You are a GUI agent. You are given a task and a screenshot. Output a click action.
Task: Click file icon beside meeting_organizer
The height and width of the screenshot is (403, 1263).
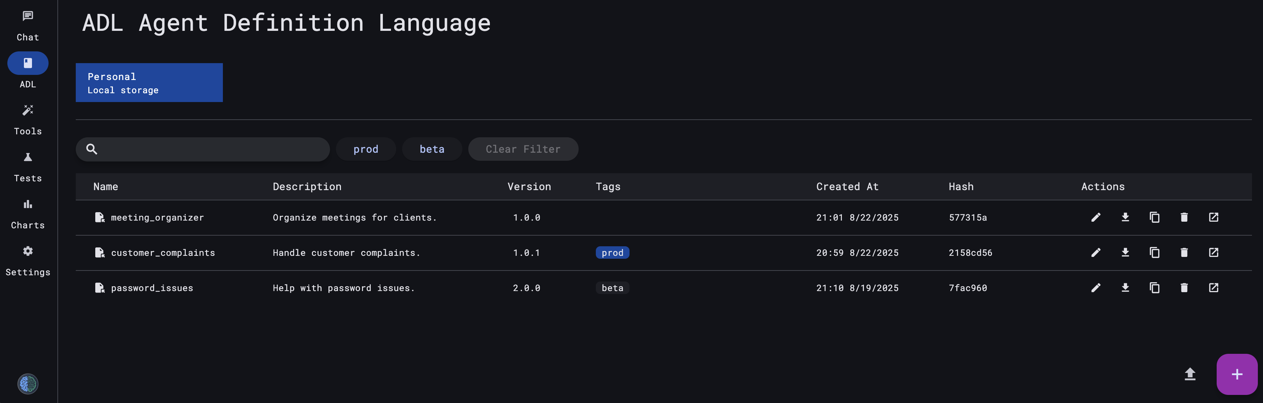tap(100, 217)
